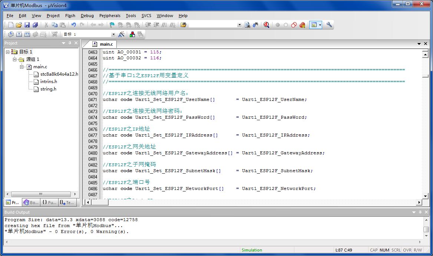Open the File menu
Image resolution: width=433 pixels, height=256 pixels.
10,16
